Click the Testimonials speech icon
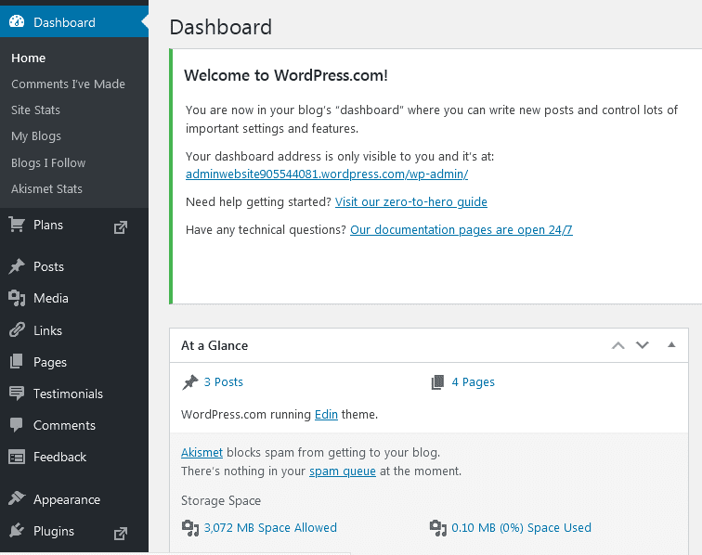 pos(17,394)
